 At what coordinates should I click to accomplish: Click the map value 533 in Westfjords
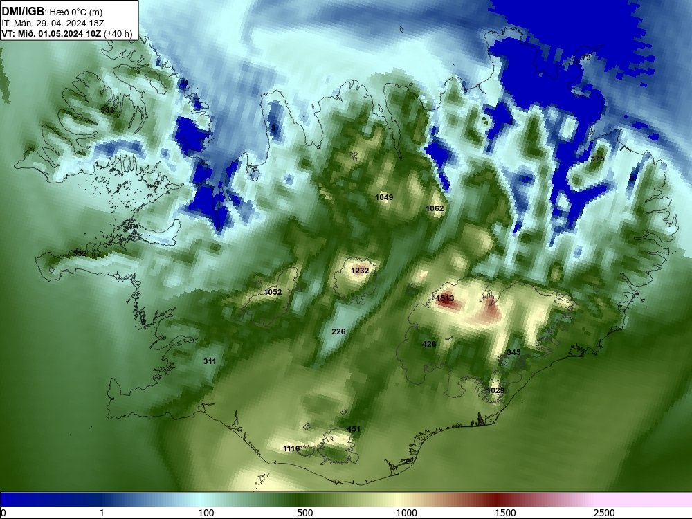(108, 110)
